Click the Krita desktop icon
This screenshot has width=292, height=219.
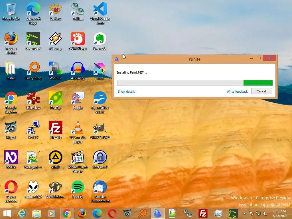point(100,71)
